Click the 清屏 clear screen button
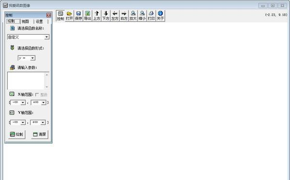Viewport: 290px width, 180px height. tap(40, 134)
